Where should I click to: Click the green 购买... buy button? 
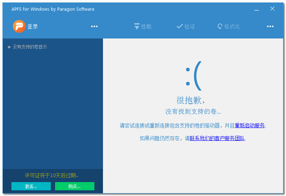75,186
